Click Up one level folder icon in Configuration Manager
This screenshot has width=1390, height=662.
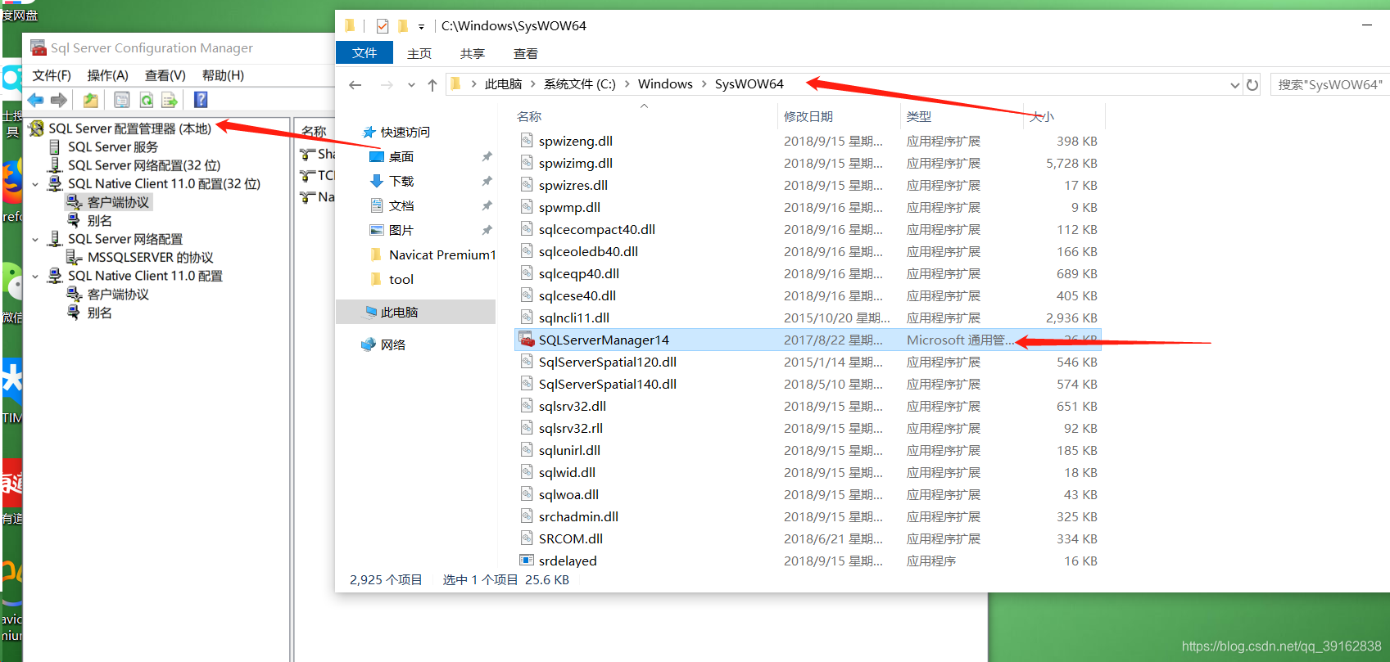(x=91, y=100)
